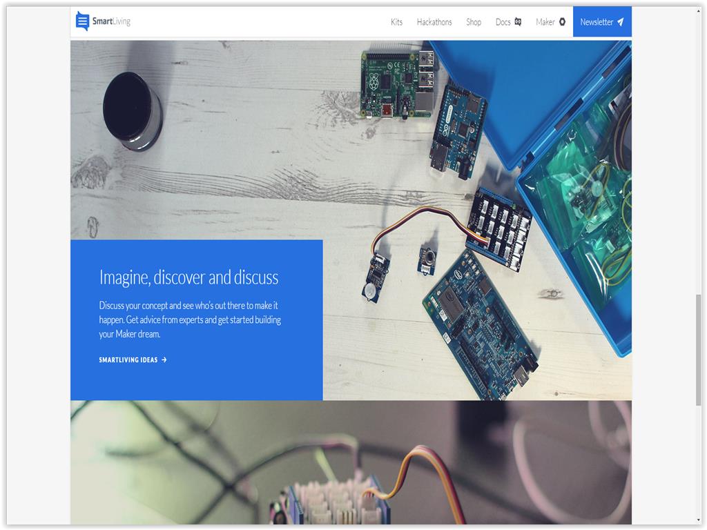
Task: Open the Kits menu item
Action: (396, 22)
